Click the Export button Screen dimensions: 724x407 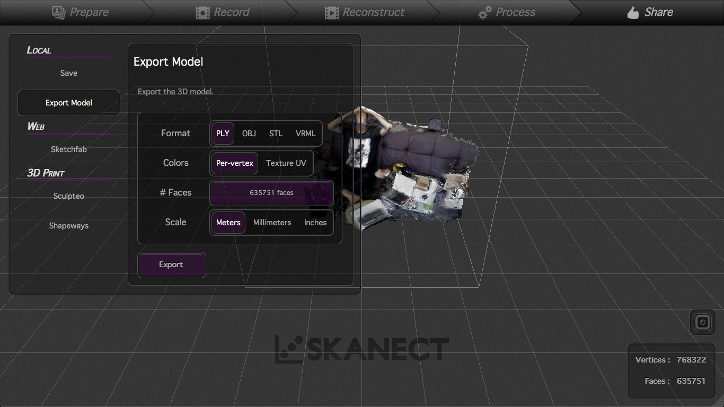[171, 264]
